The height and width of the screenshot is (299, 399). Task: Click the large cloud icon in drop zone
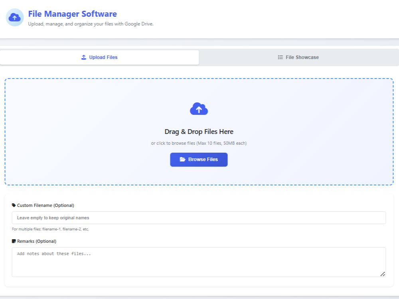[x=199, y=109]
